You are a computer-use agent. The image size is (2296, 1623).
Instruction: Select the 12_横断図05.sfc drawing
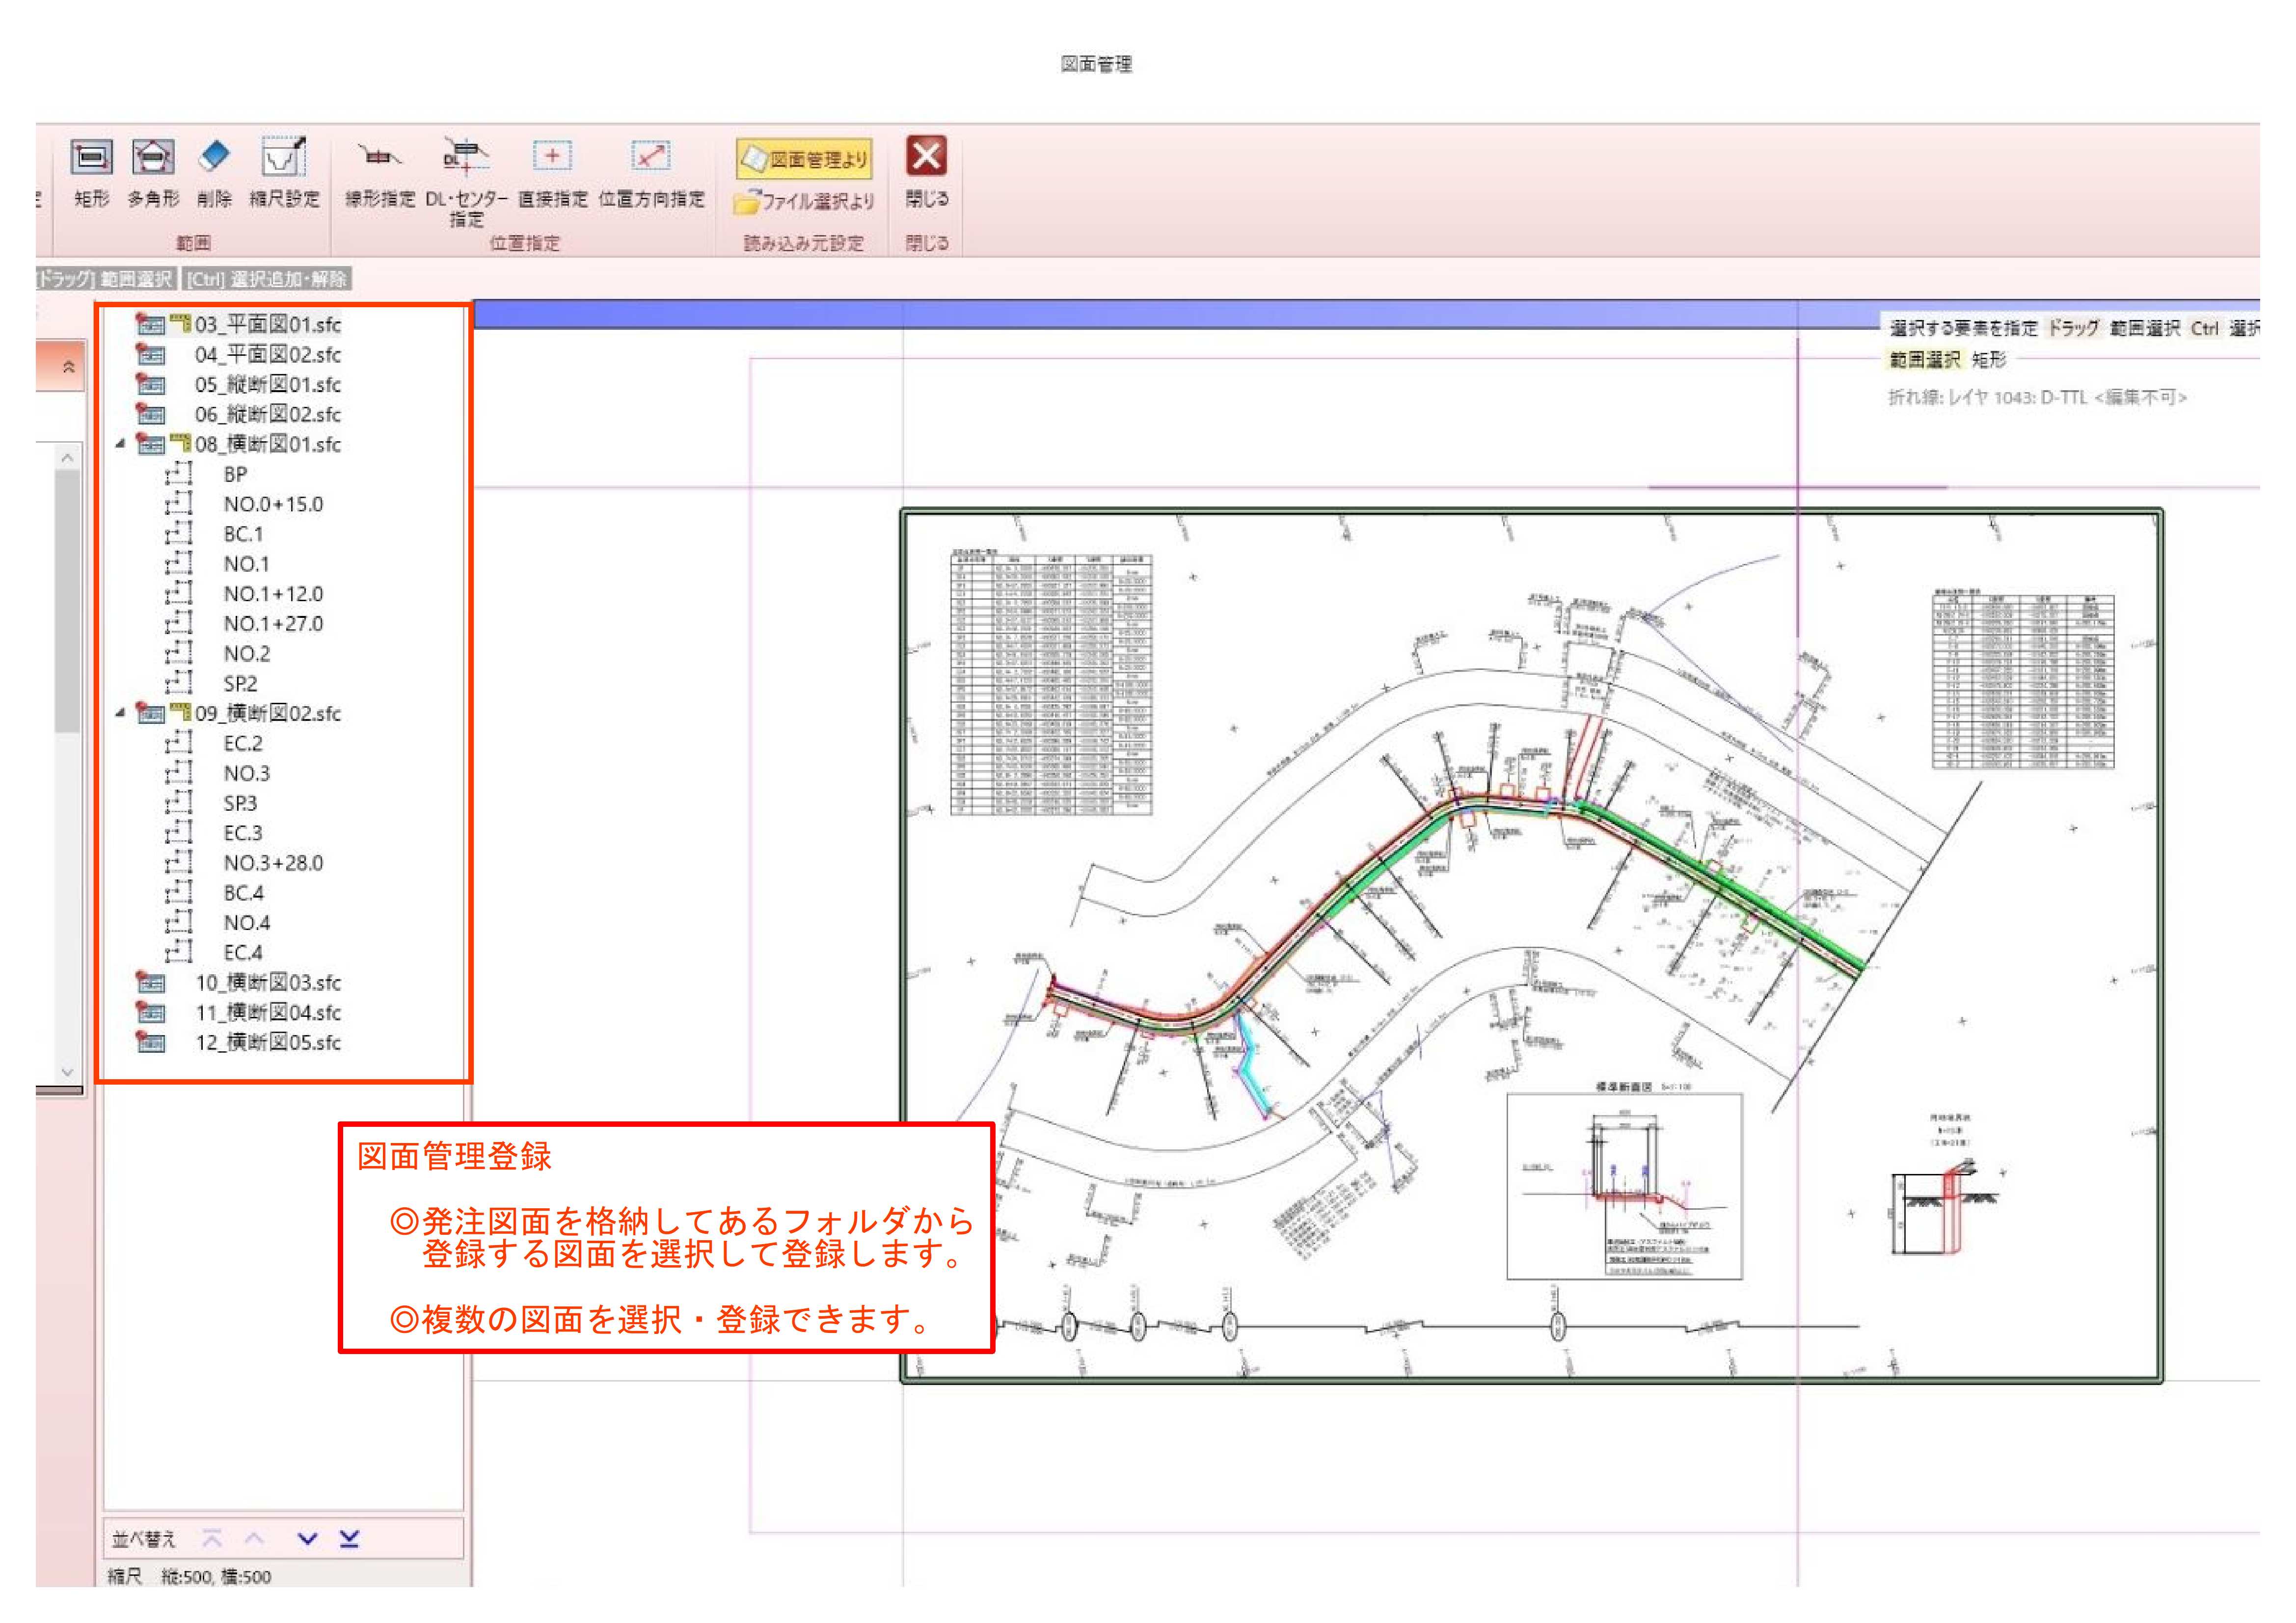point(267,1042)
